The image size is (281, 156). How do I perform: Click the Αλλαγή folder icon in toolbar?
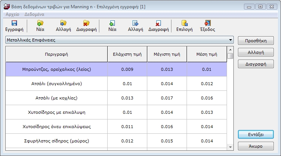coord(63,23)
